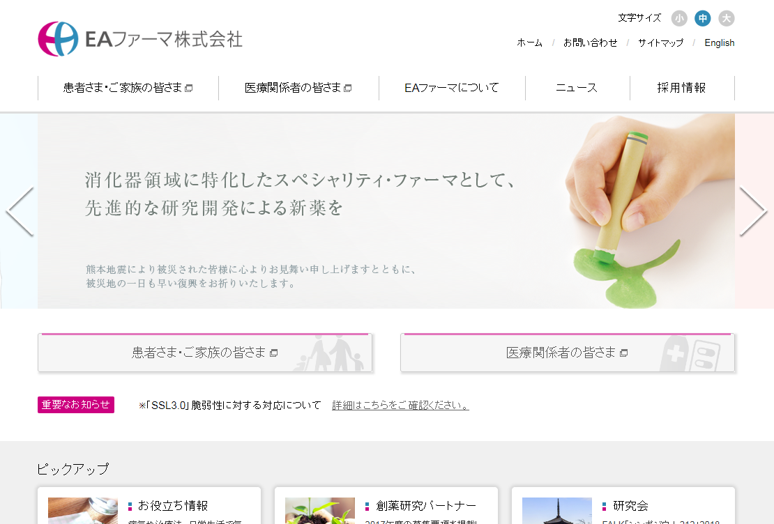Click the 創薬研究パートナー seedling thumbnail
This screenshot has height=524, width=774.
[x=320, y=511]
